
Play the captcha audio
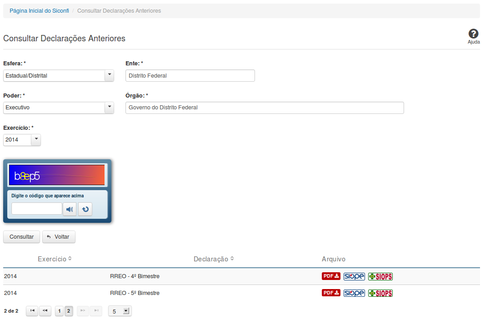(70, 209)
